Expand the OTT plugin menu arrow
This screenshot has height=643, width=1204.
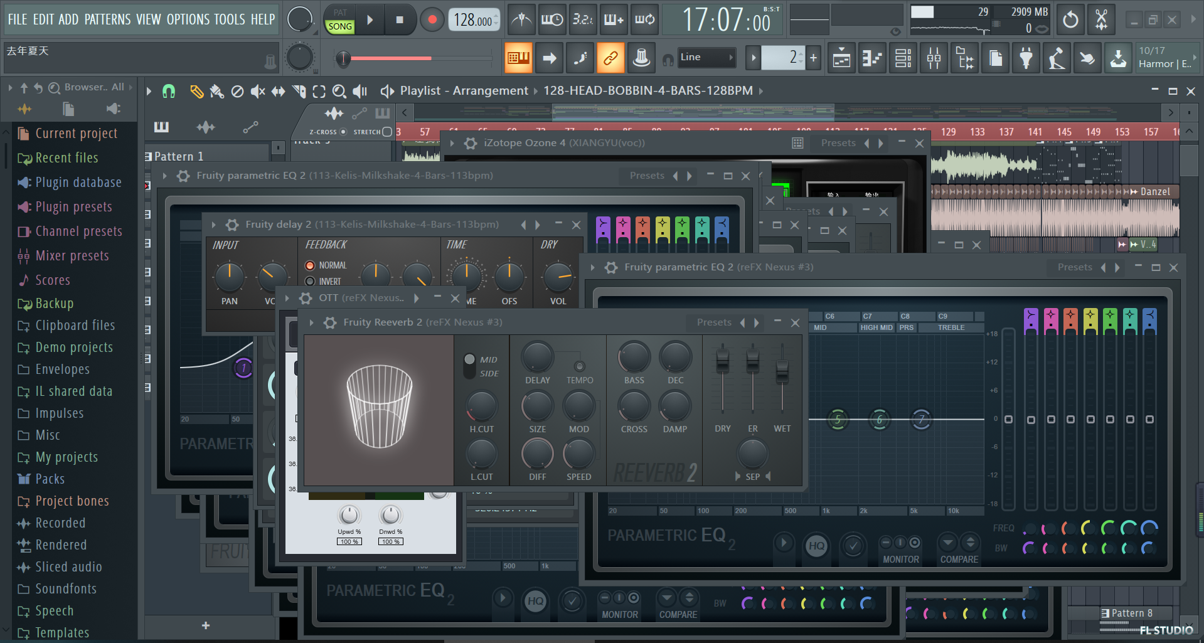point(287,298)
